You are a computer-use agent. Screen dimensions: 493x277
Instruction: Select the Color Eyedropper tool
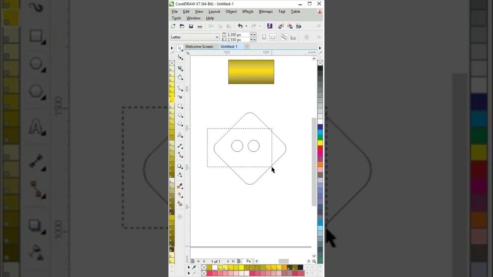(180, 186)
